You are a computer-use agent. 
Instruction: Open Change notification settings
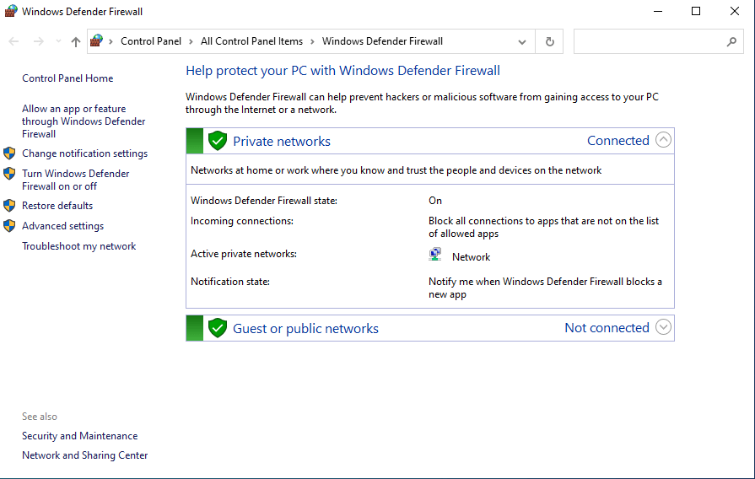pos(84,153)
